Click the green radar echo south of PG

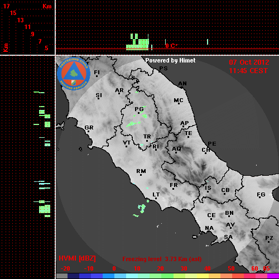click(133, 124)
